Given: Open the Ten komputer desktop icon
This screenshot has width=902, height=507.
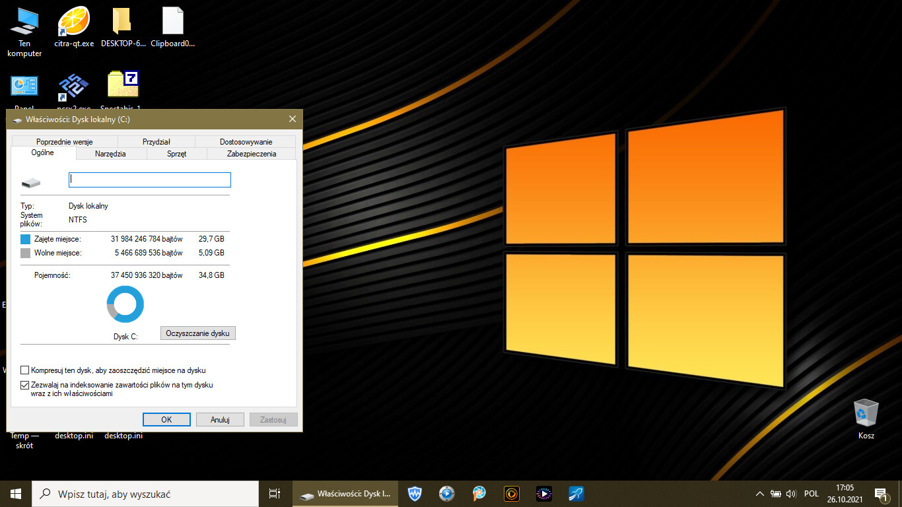Looking at the screenshot, I should (x=24, y=32).
